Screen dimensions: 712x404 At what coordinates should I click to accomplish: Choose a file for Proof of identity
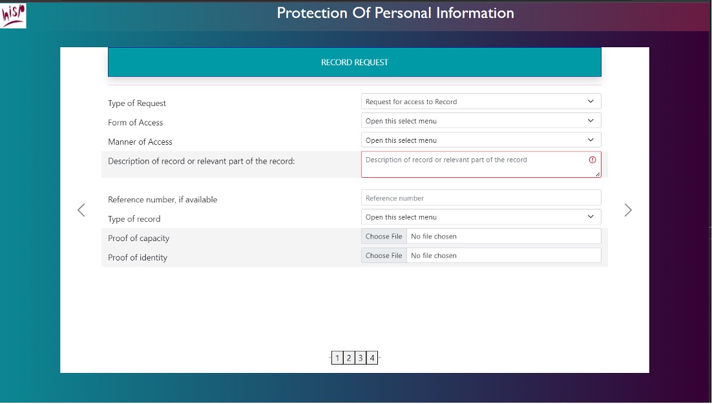384,256
